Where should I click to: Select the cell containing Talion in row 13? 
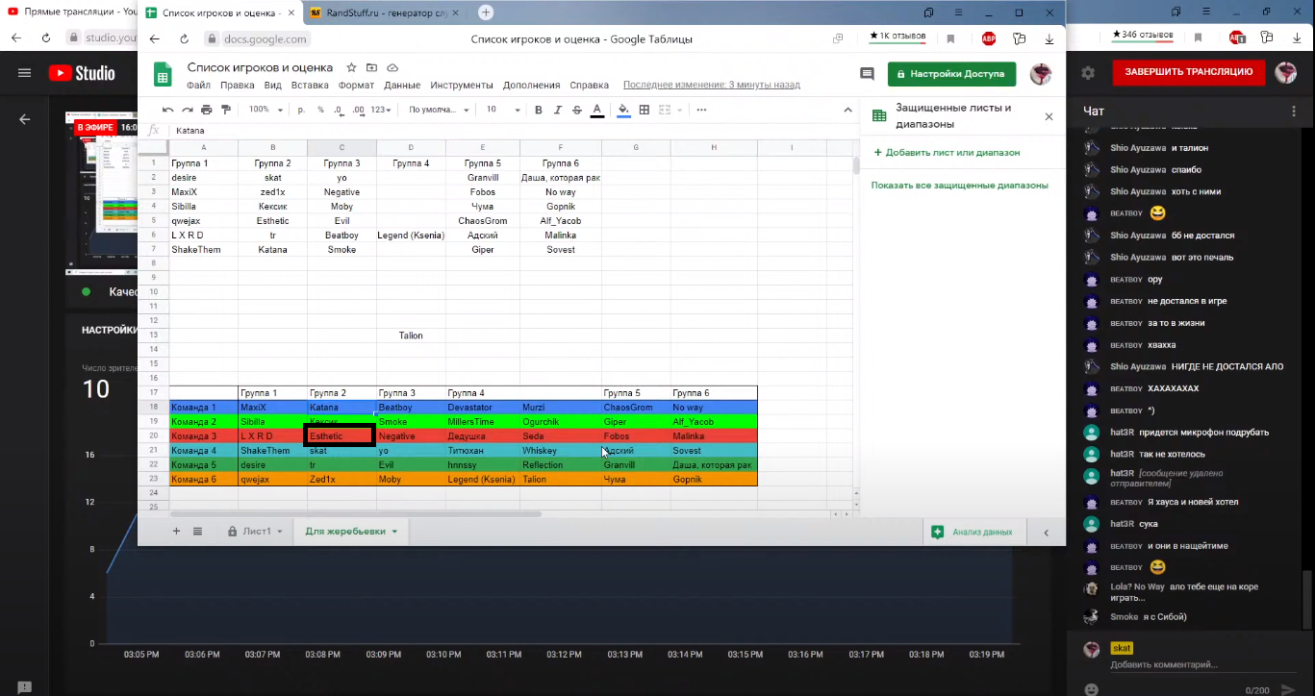pos(411,336)
